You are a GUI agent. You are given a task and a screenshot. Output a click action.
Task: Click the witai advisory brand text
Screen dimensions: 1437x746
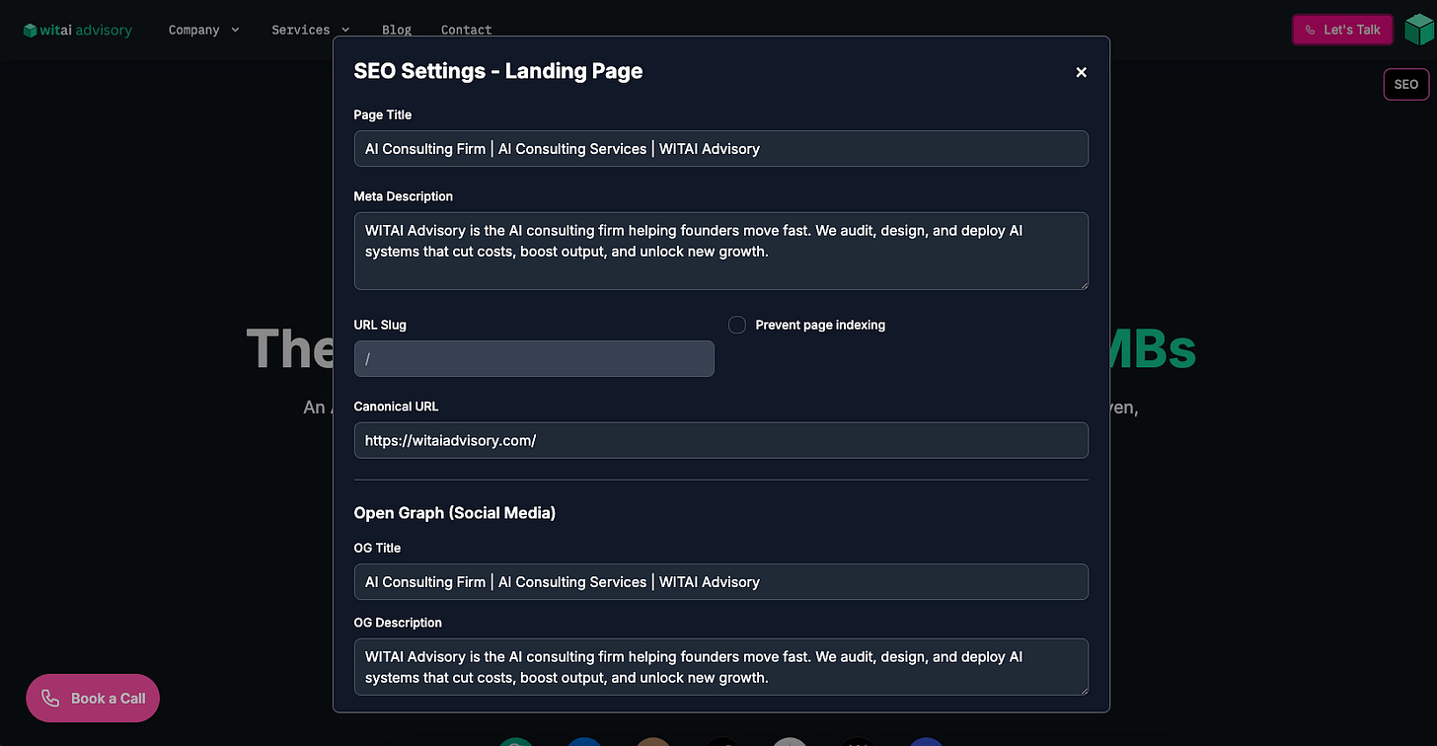[x=86, y=30]
